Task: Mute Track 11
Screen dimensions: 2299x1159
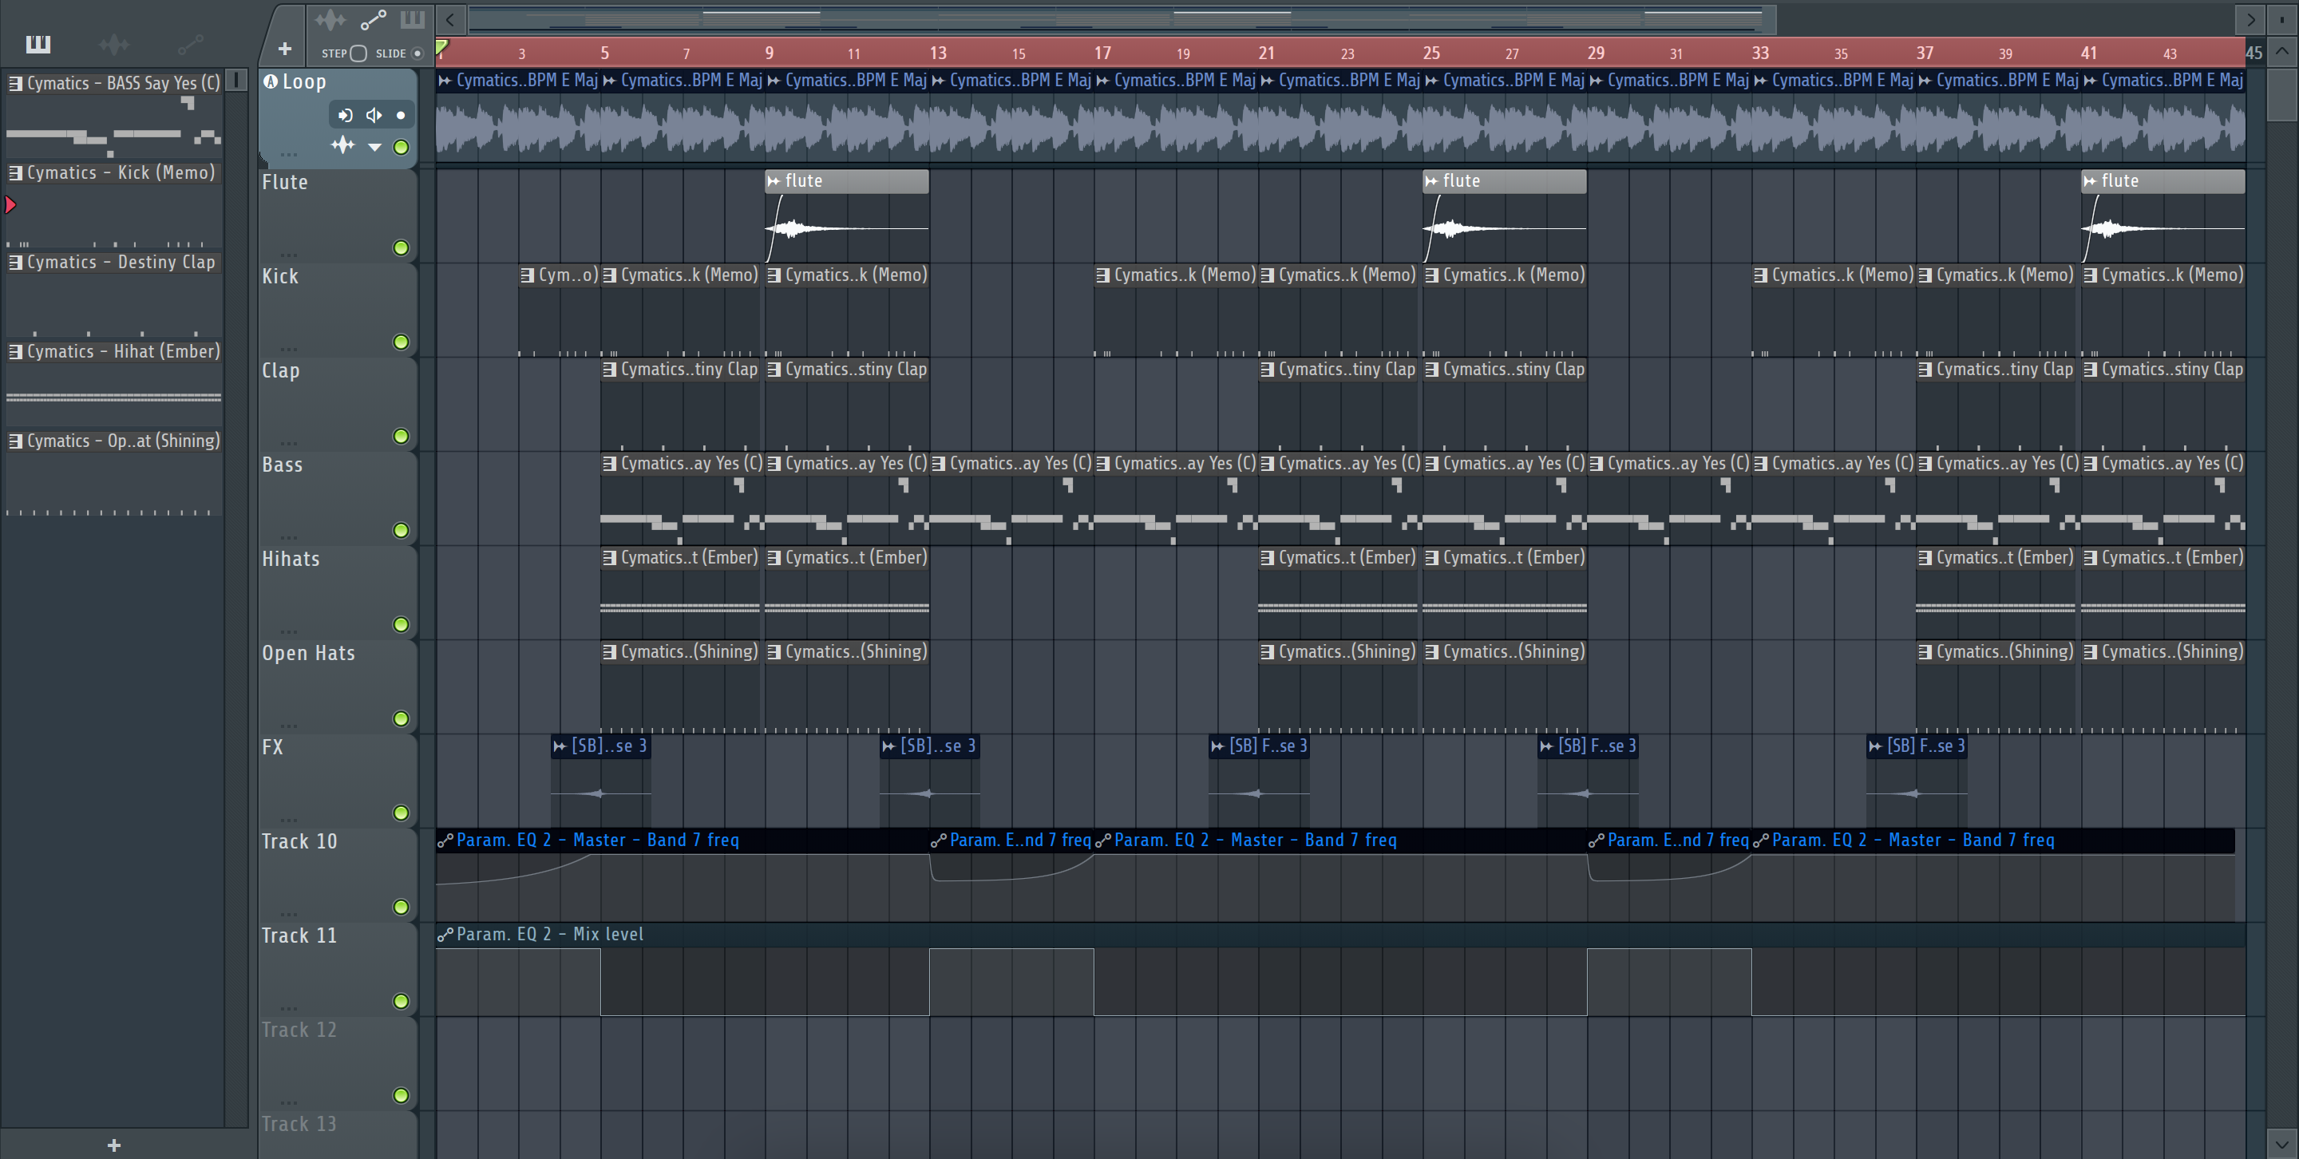Action: click(x=402, y=1001)
